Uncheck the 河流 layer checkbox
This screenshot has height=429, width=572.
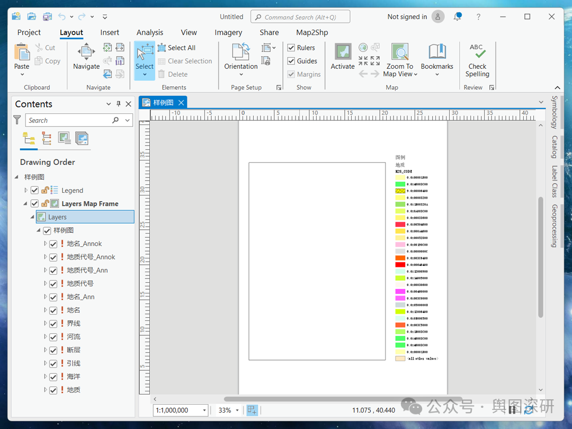click(53, 337)
